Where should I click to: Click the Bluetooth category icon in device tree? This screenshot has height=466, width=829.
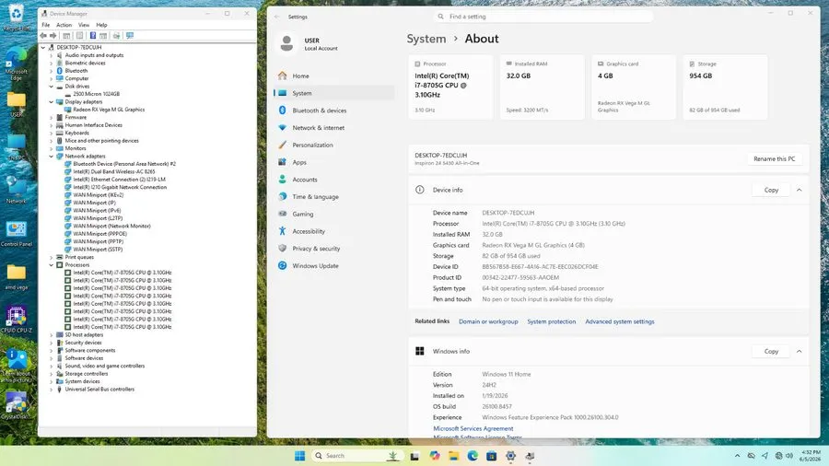click(x=60, y=71)
